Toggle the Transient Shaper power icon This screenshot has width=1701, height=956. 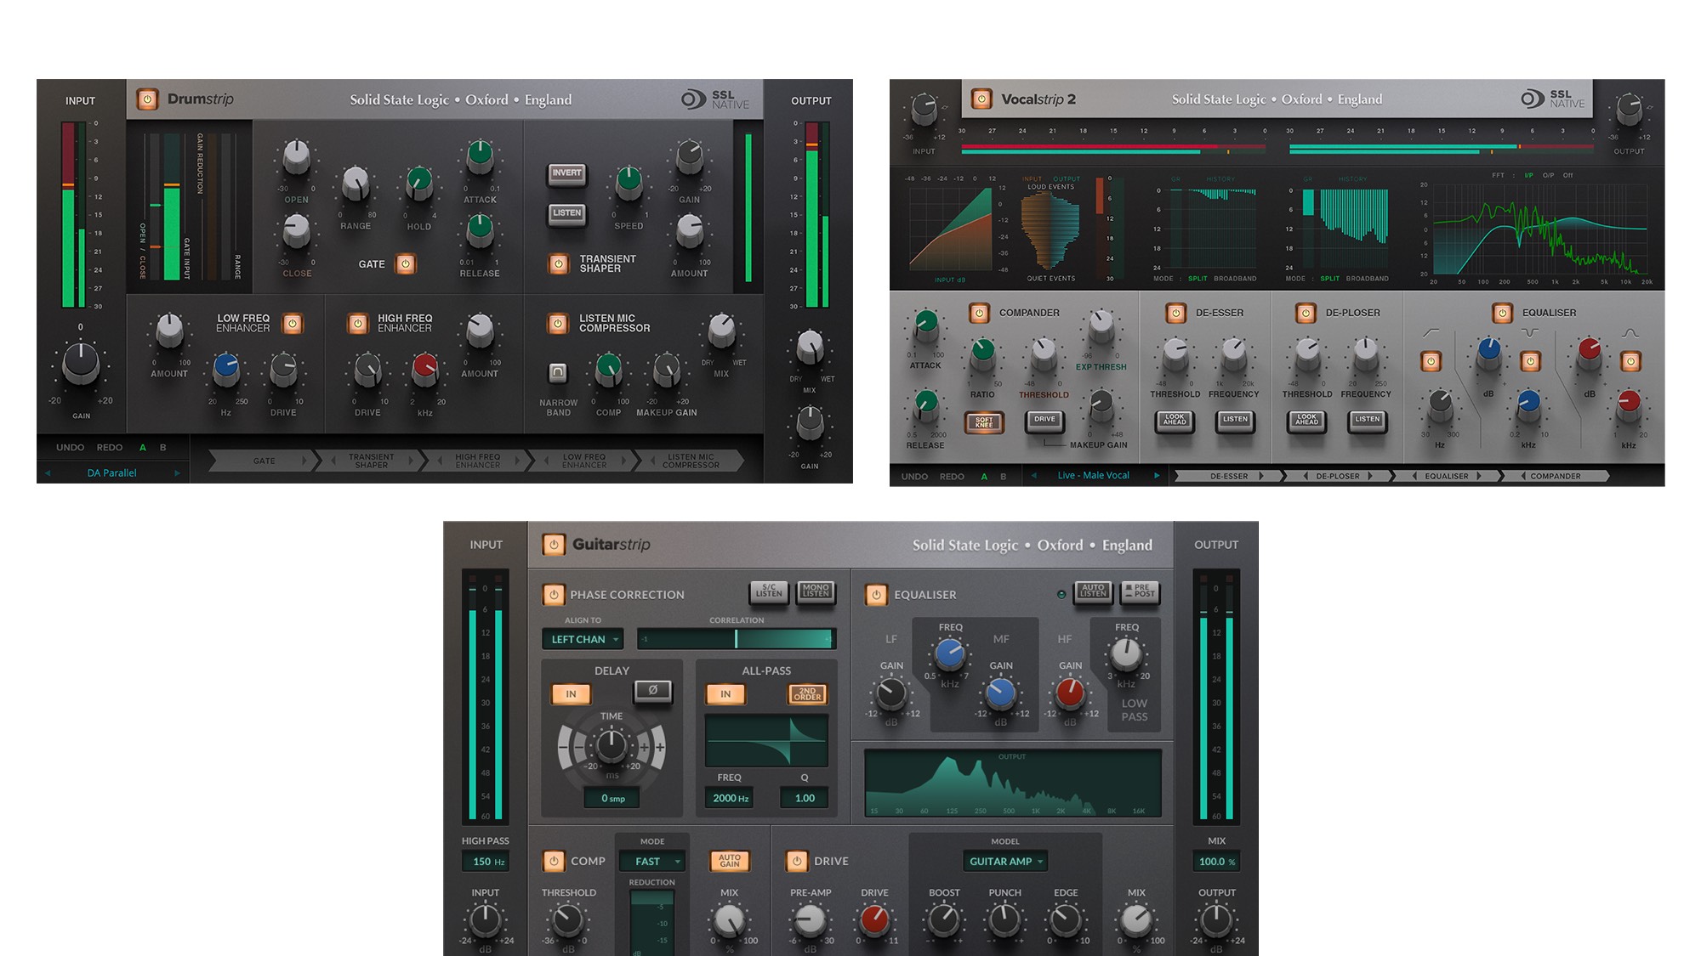pyautogui.click(x=560, y=263)
